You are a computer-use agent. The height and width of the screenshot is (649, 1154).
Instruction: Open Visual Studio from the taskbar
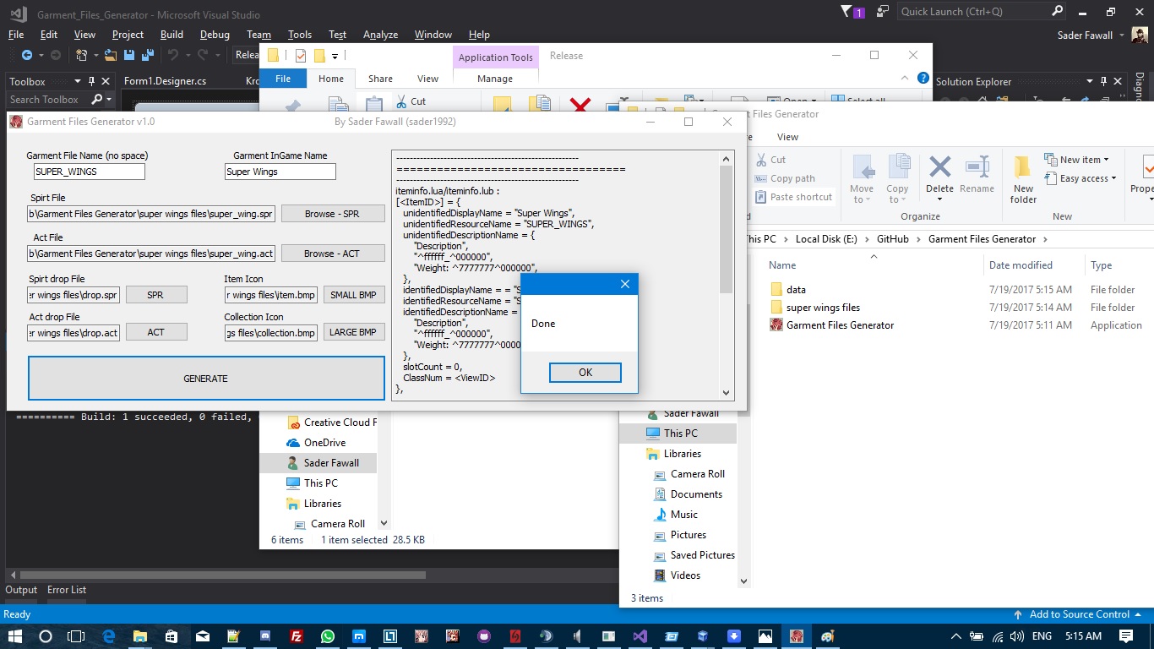click(x=640, y=636)
